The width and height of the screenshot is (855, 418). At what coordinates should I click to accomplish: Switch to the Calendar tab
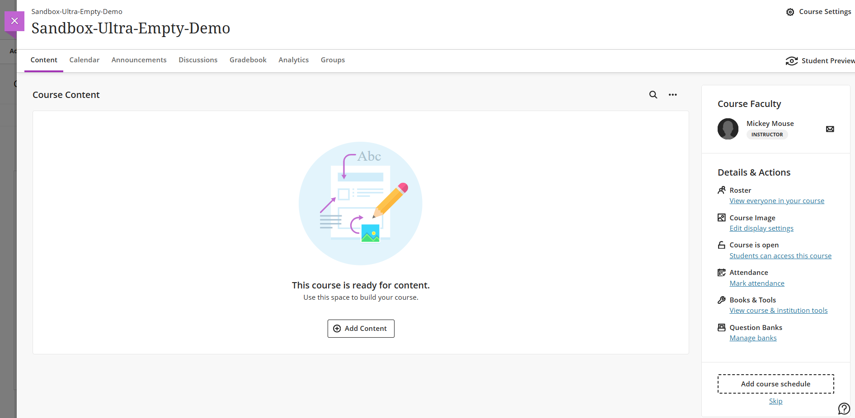84,60
